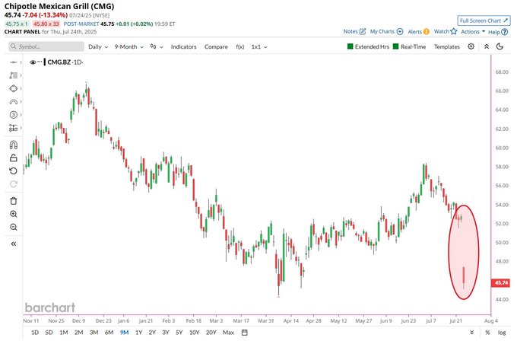This screenshot has height=341, width=517.
Task: Open Full Screen Chart
Action: (484, 21)
